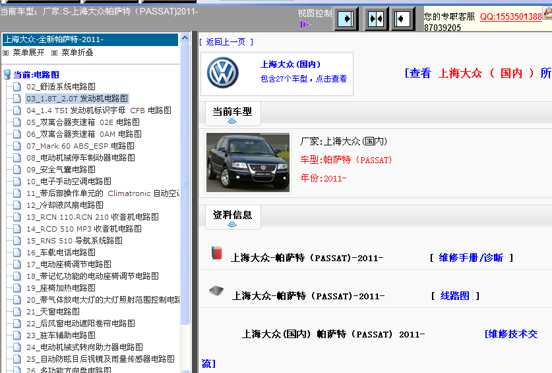Open 19_座椅加热电路图 tree item
This screenshot has height=373, width=552.
click(61, 288)
